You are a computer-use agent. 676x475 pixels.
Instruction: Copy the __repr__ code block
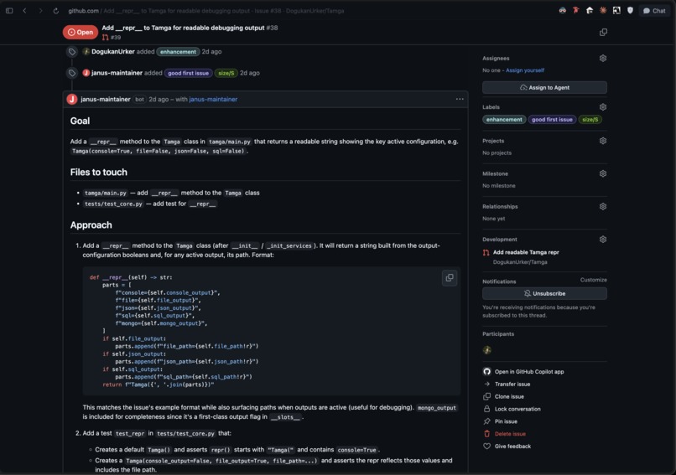tap(450, 278)
